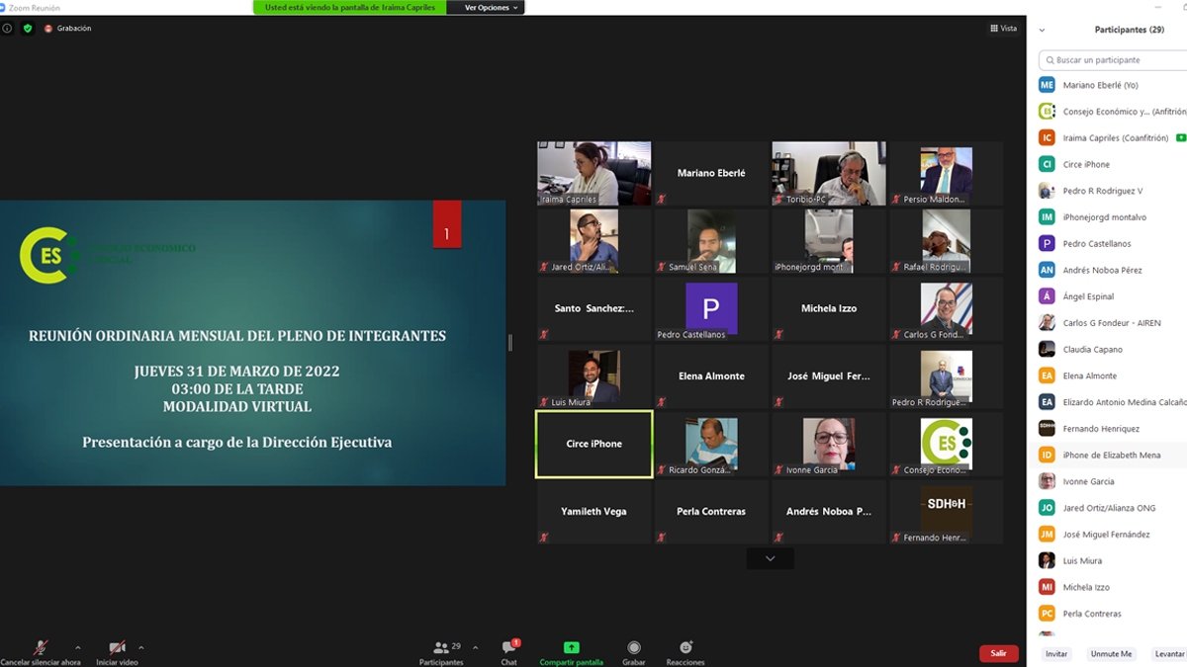The image size is (1187, 667).
Task: Expand video options arrow next to Iniciar video
Action: tap(140, 648)
